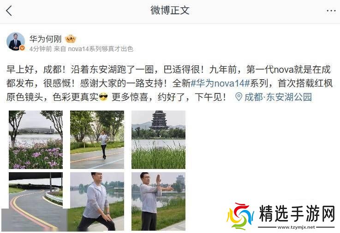Screen dimensions: 340x233
Task: Open the pagoda tower by lake photo
Action: coord(159,140)
